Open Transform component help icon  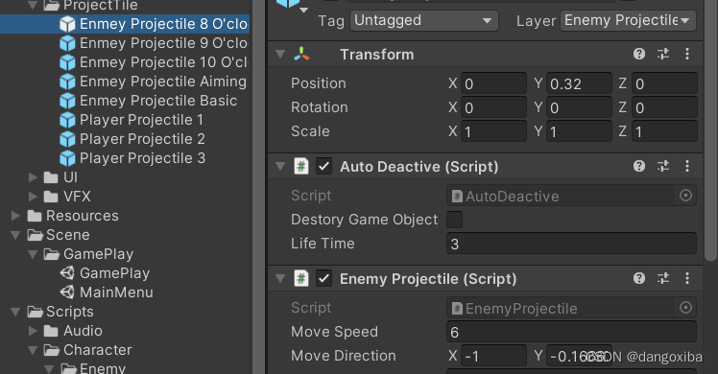pos(639,54)
